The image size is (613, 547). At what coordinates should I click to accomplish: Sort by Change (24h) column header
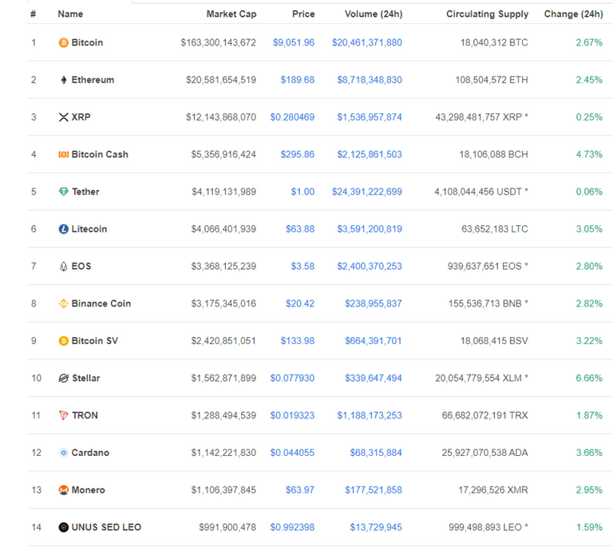point(574,14)
